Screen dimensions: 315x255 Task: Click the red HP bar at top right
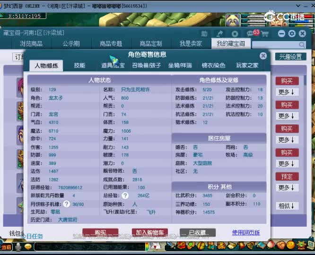coord(302,16)
